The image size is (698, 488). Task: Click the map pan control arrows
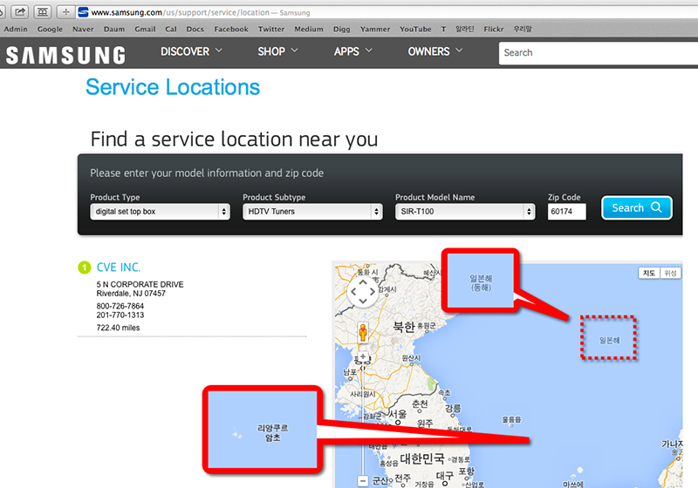364,294
